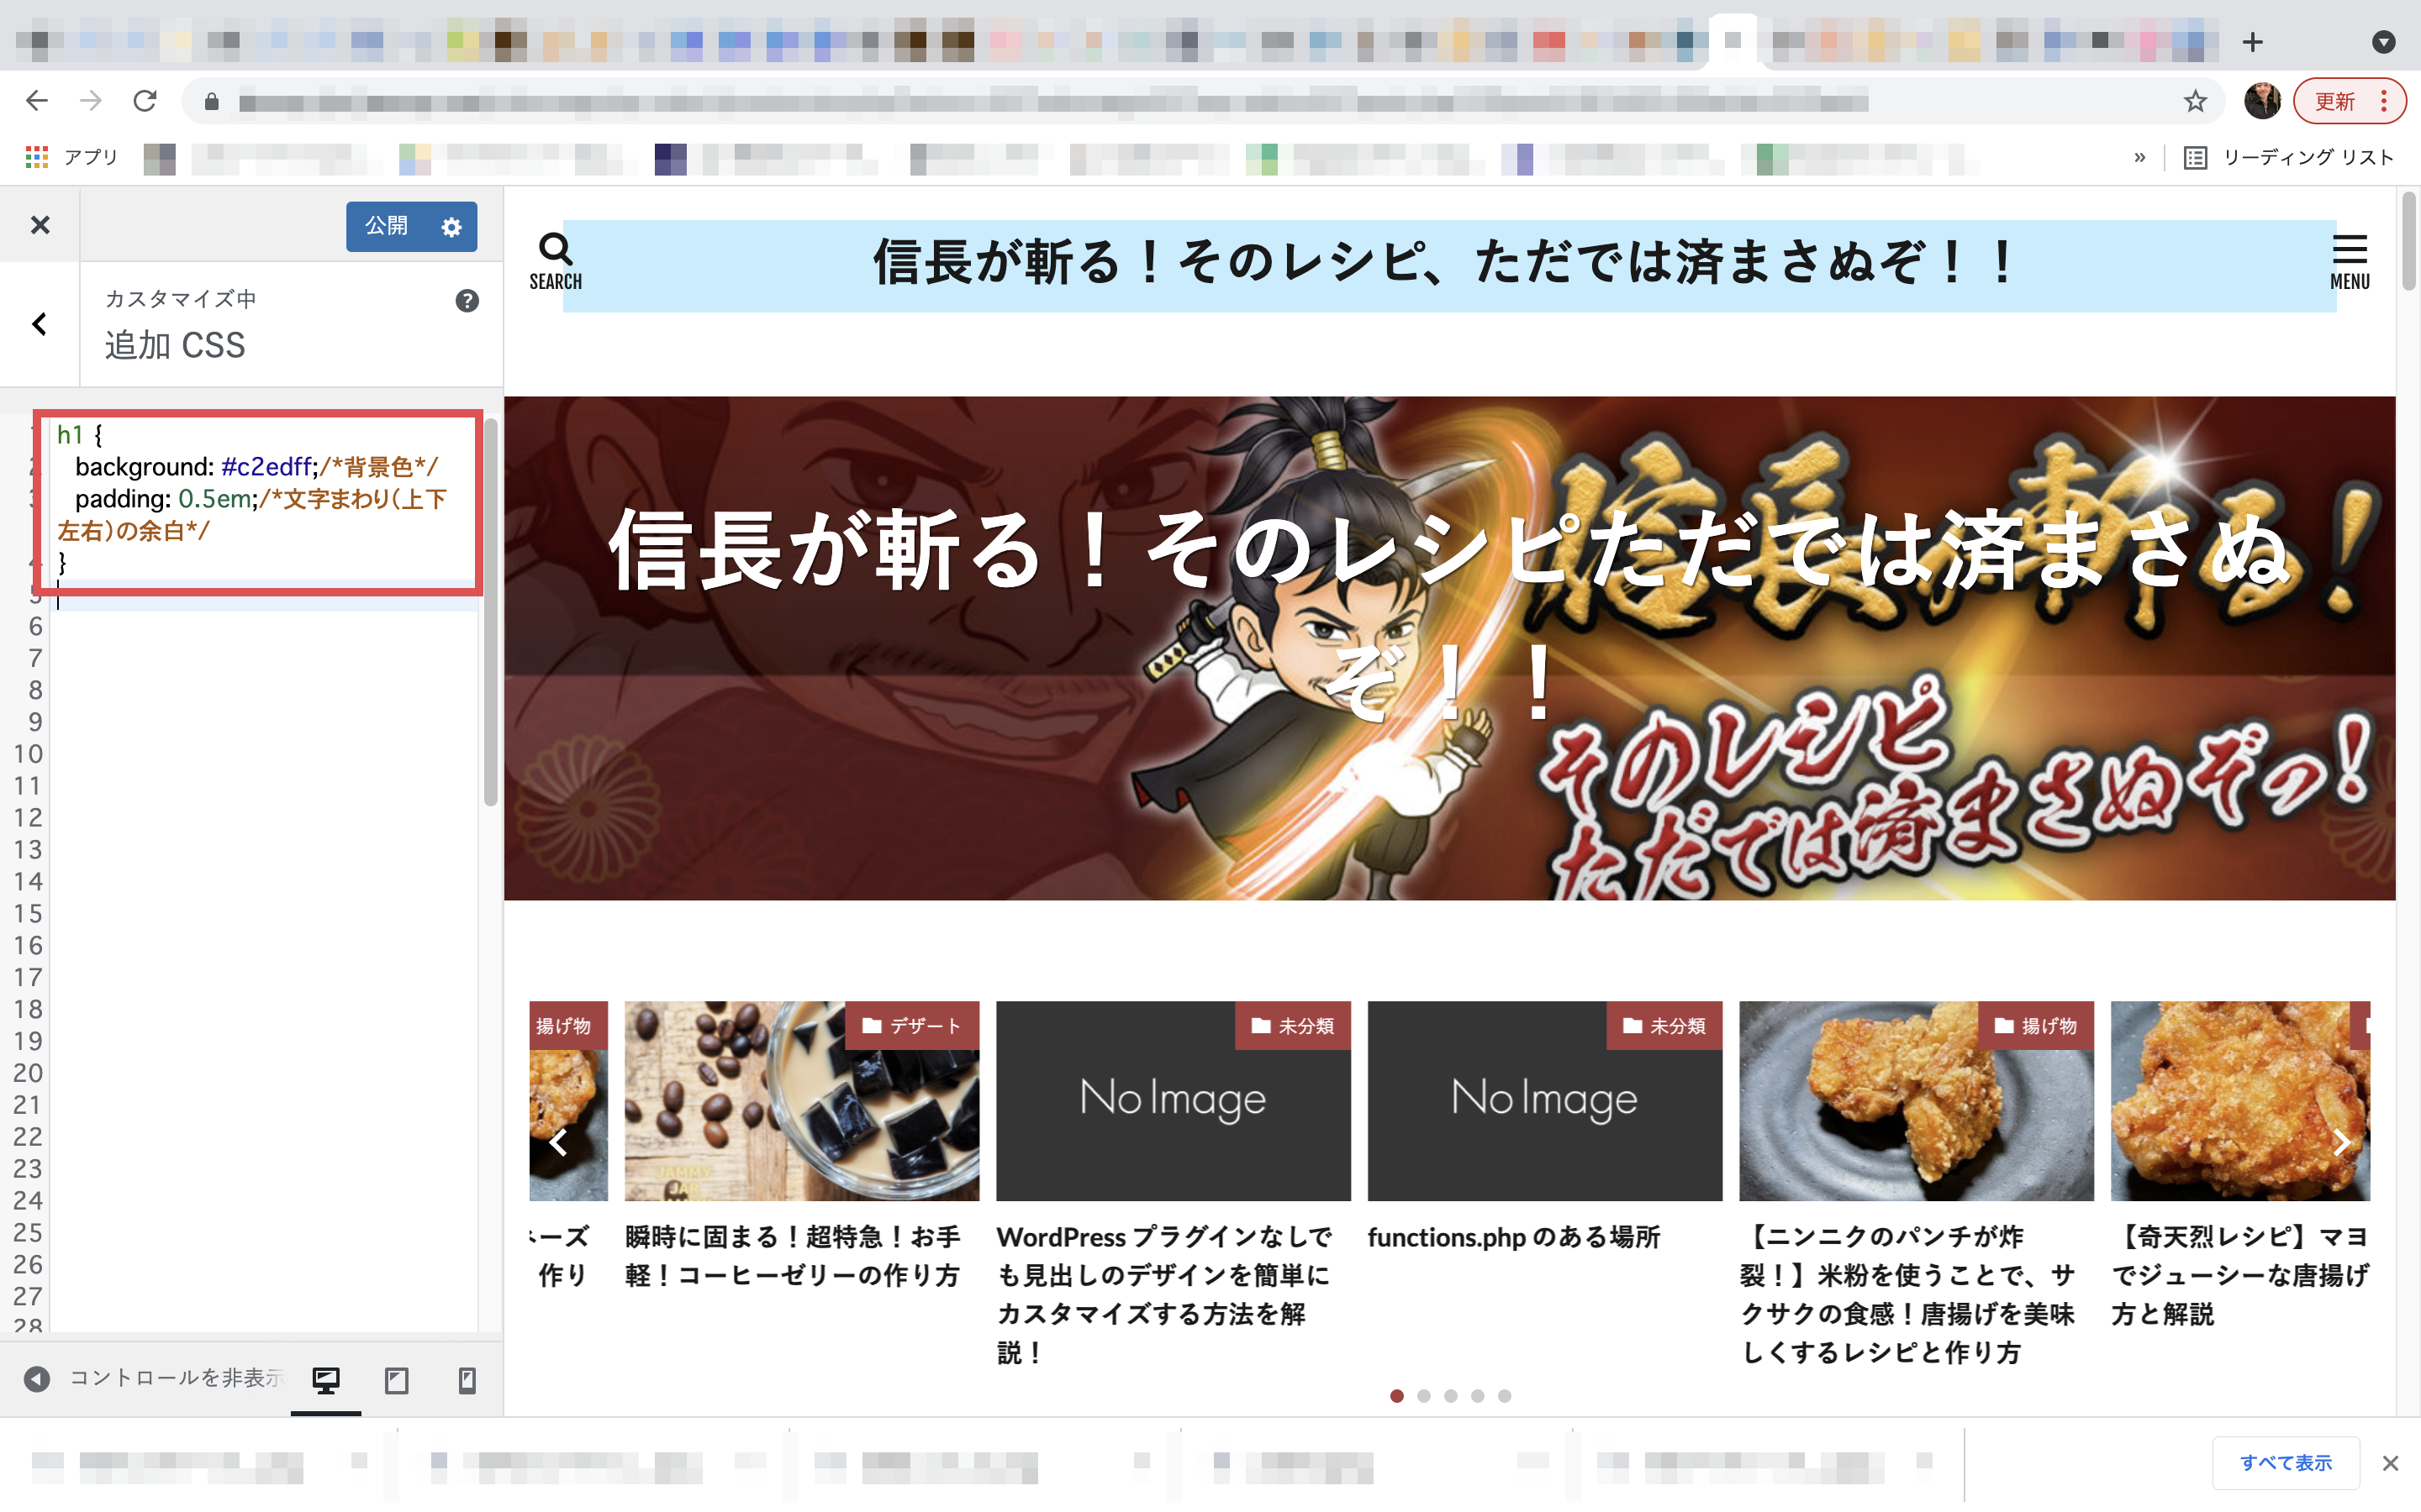Click the Nobunaga hero banner image
The height and width of the screenshot is (1512, 2421).
pyautogui.click(x=1448, y=648)
